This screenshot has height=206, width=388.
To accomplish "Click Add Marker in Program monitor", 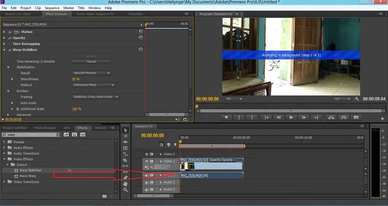I will click(226, 117).
